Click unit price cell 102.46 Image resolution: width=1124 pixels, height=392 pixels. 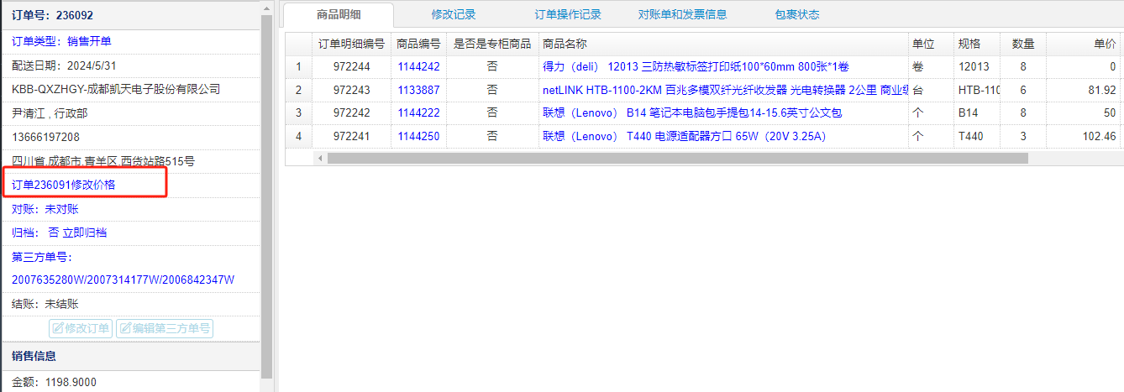click(x=1085, y=136)
